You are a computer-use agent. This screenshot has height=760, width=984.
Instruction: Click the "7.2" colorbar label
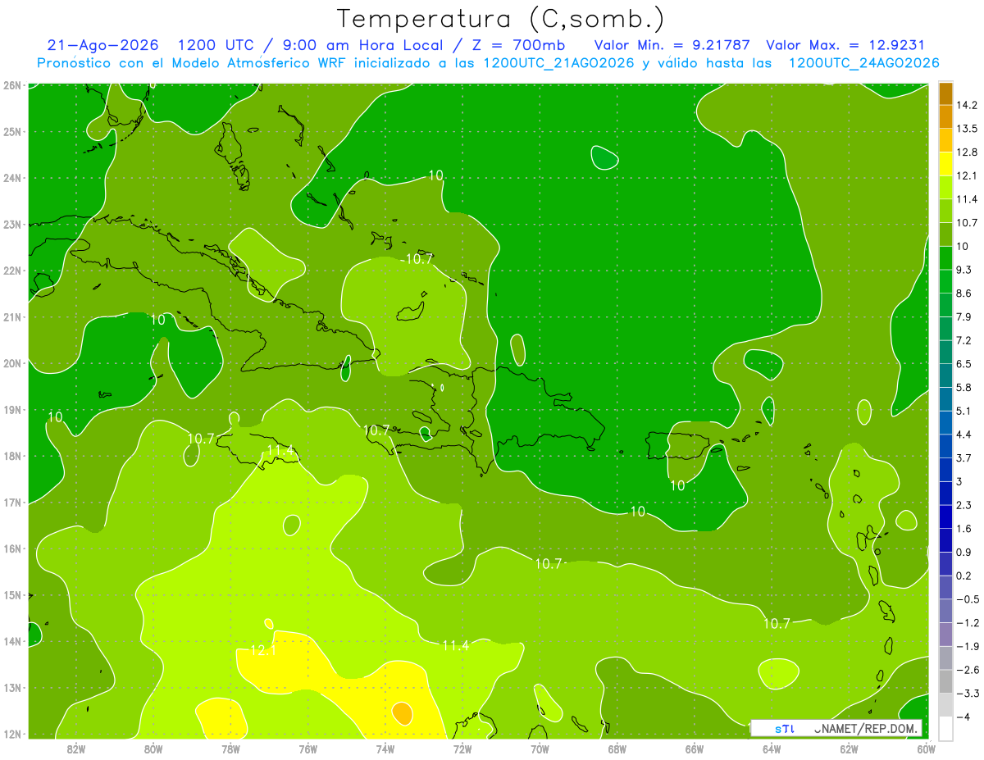(x=964, y=340)
